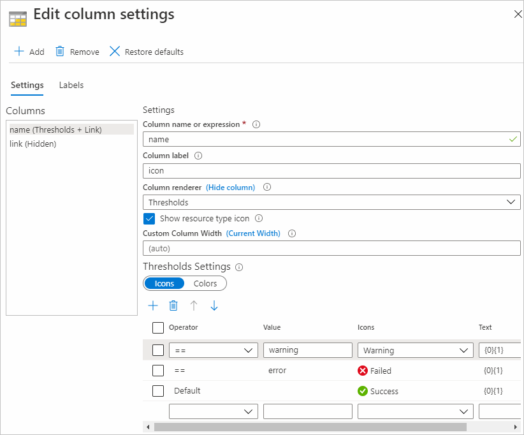
Task: Tick the checkbox for the Default row
Action: click(158, 391)
